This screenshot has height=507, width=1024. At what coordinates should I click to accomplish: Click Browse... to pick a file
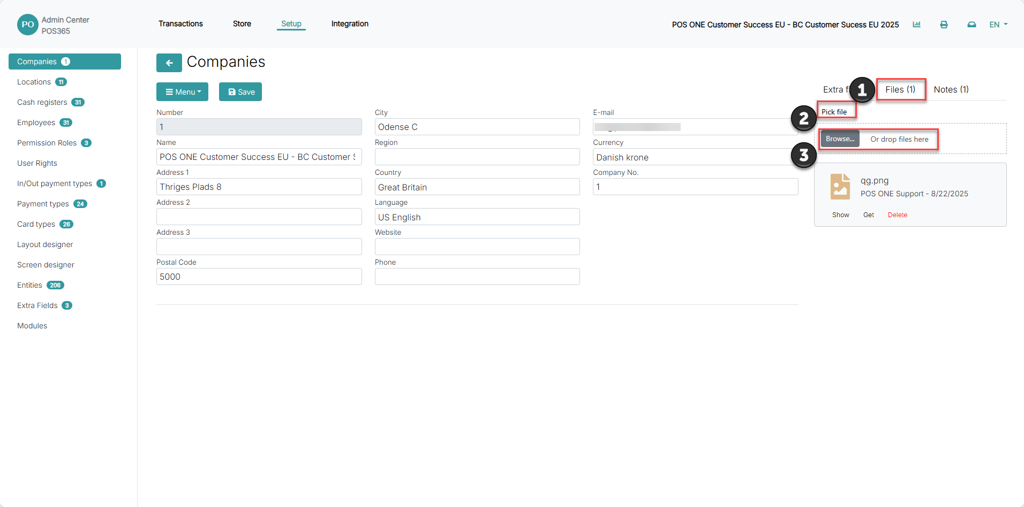pyautogui.click(x=840, y=139)
